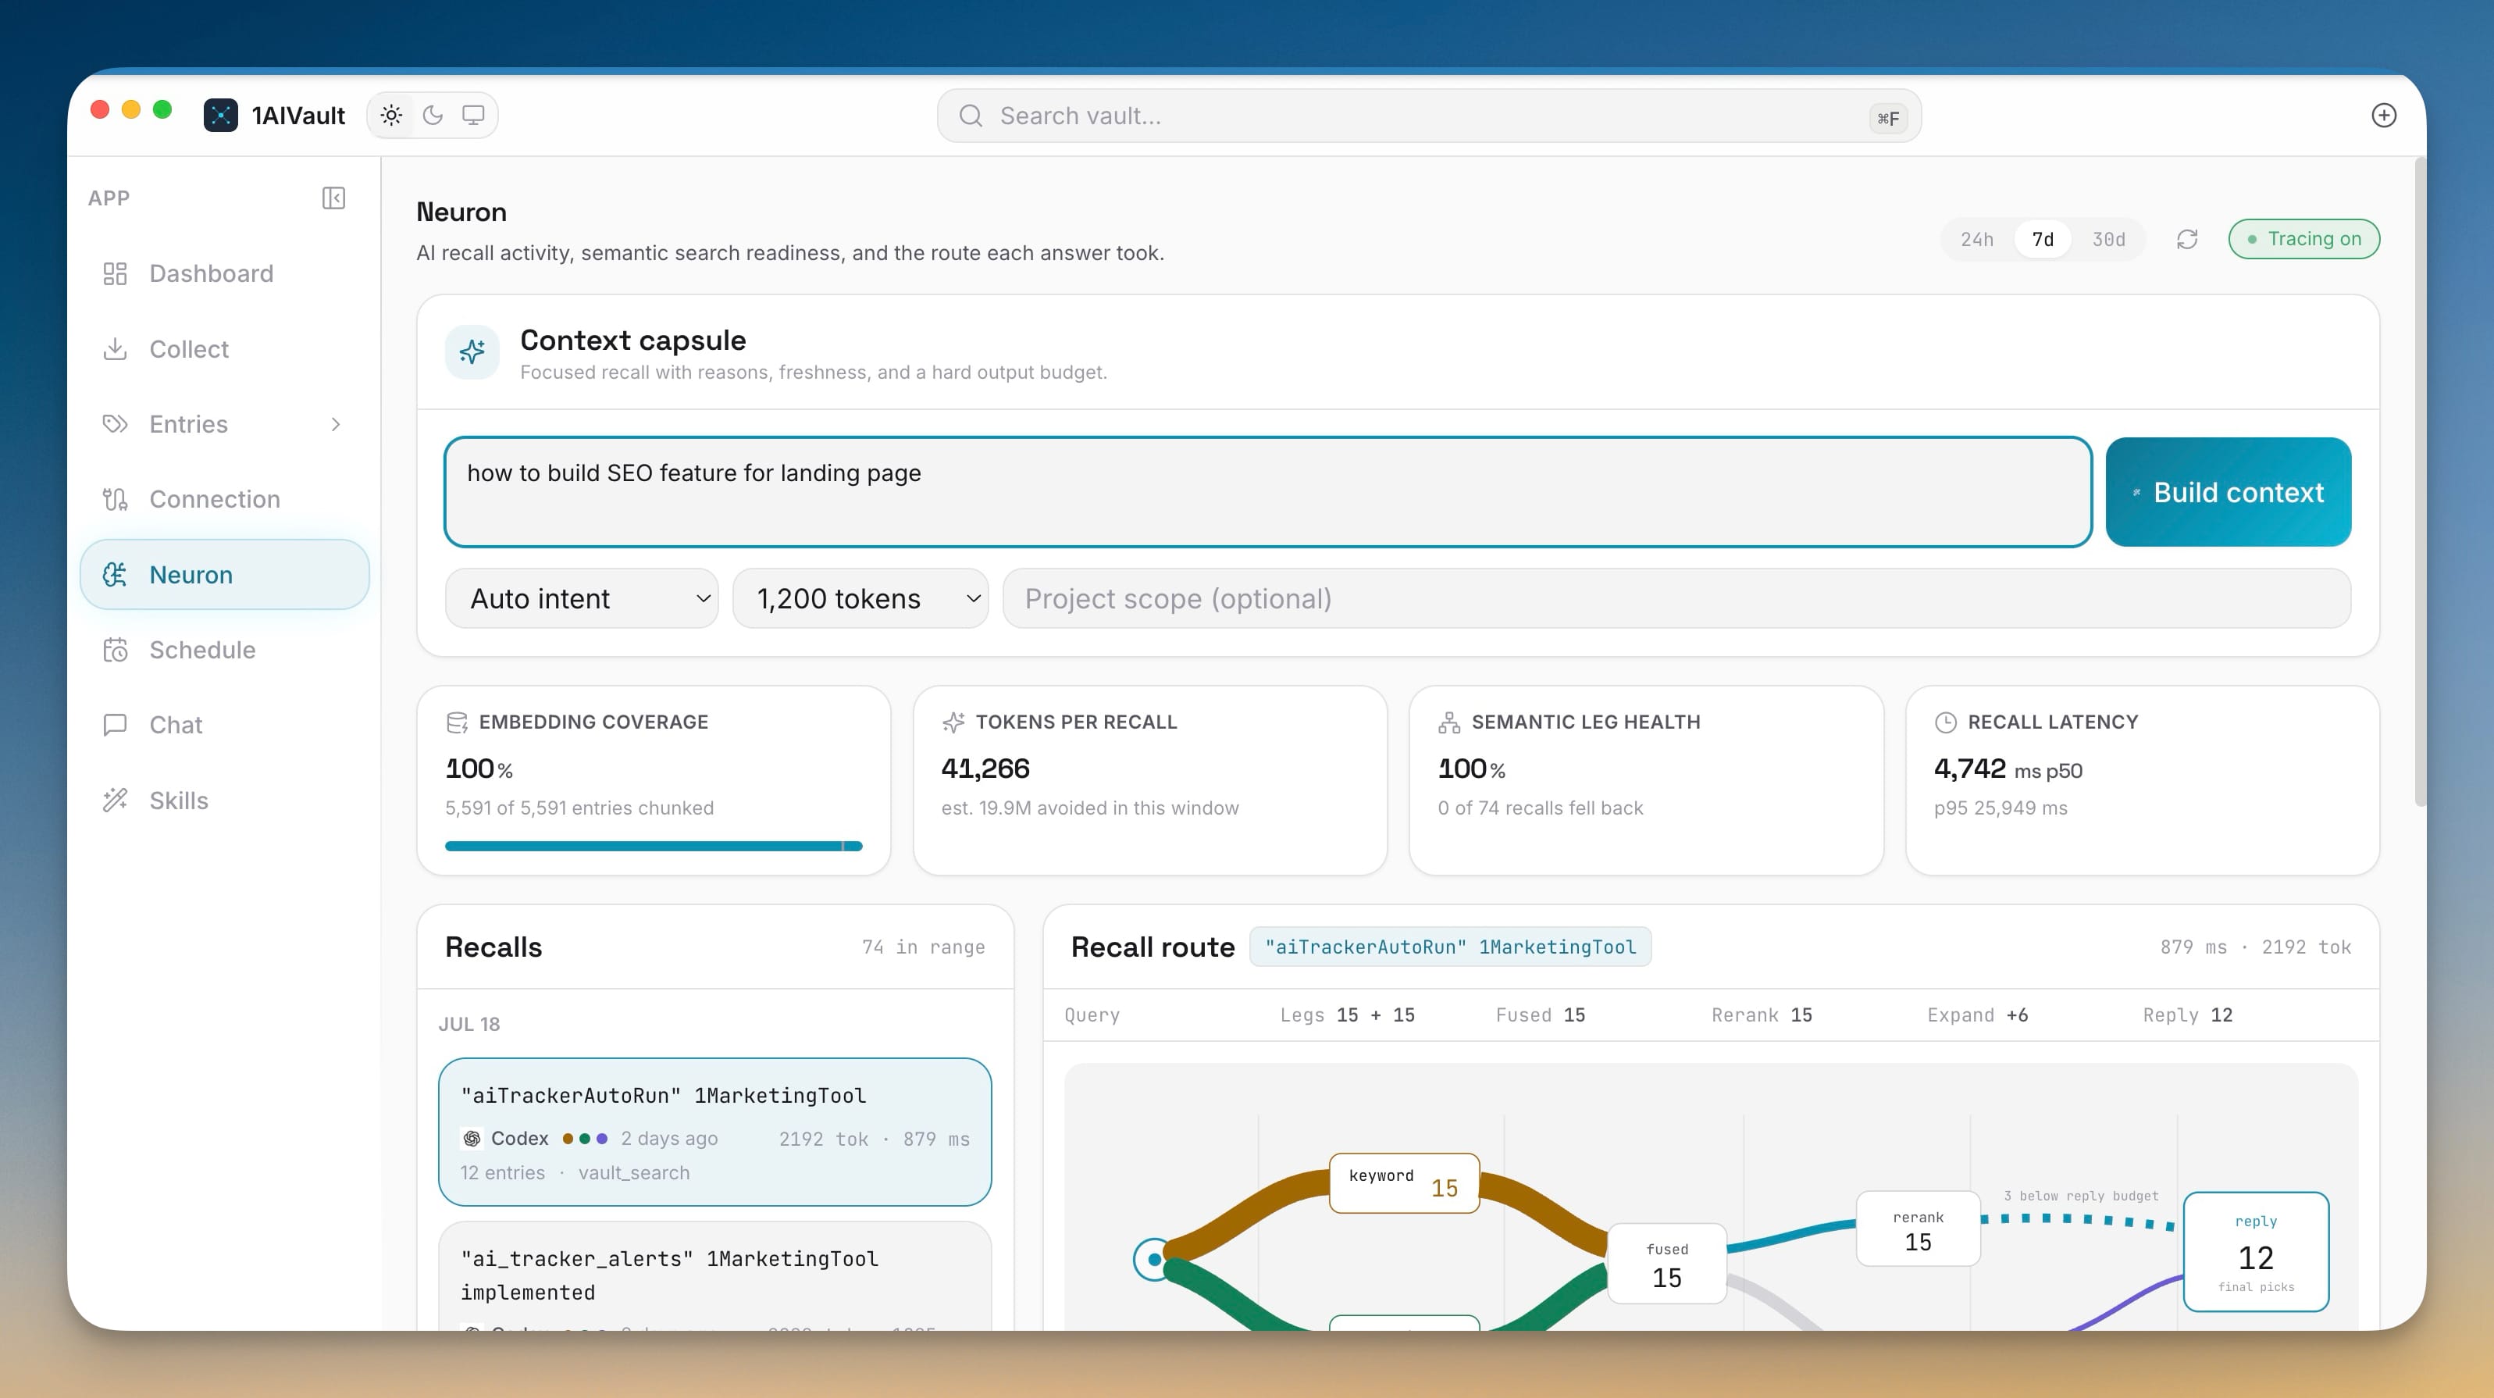Click the aiTrackerAutoRun query chip in Recall route
2494x1398 pixels.
pos(1450,947)
